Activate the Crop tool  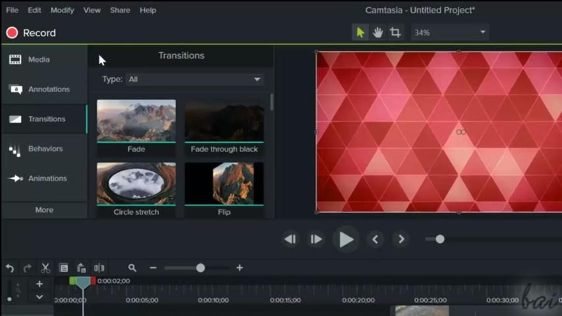point(395,32)
